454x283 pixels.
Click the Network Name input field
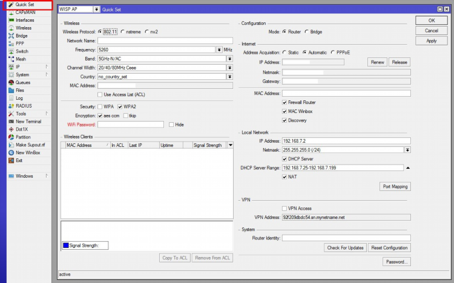click(x=165, y=41)
